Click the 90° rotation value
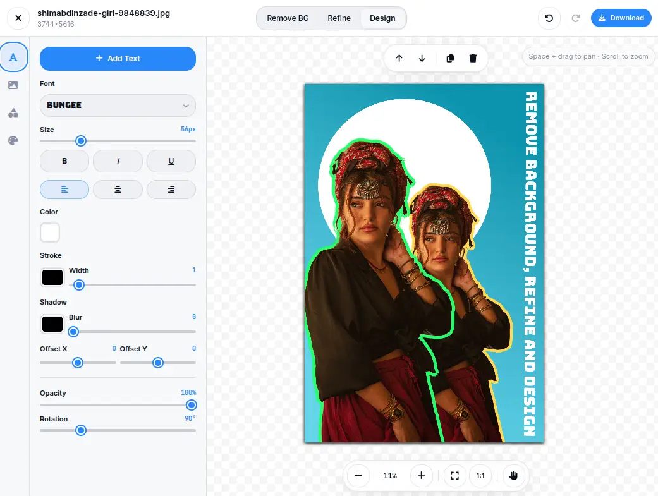Image resolution: width=658 pixels, height=496 pixels. tap(190, 418)
